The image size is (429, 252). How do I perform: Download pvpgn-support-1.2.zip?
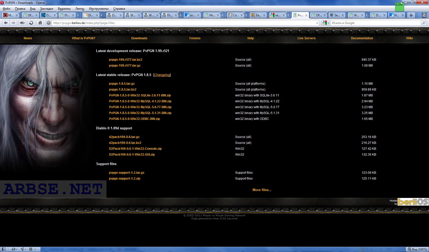click(x=125, y=179)
